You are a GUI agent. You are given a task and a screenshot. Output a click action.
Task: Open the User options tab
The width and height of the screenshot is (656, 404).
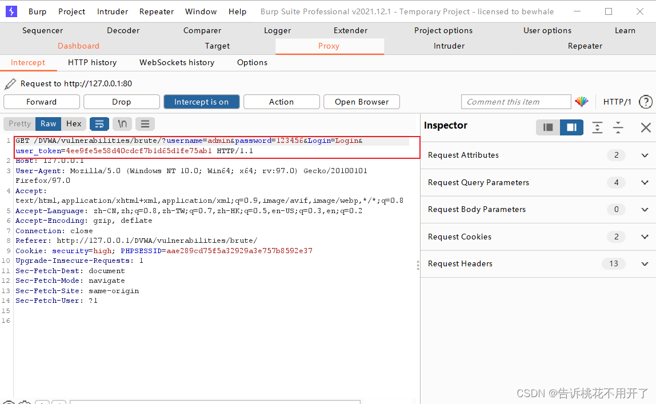tap(547, 30)
